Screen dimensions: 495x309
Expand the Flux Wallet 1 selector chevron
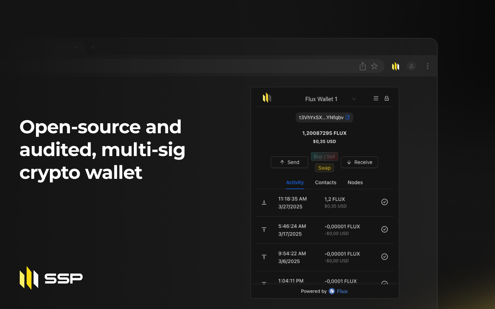coord(354,99)
